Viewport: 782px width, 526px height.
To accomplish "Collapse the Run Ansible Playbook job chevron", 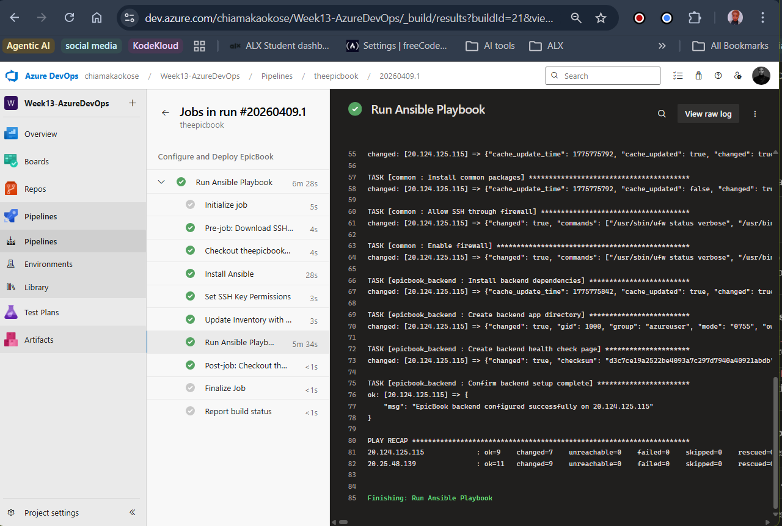I will pos(162,182).
